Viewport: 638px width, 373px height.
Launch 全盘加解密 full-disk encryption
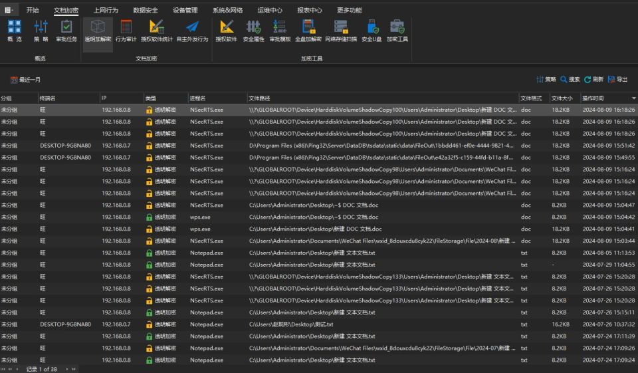coord(308,31)
